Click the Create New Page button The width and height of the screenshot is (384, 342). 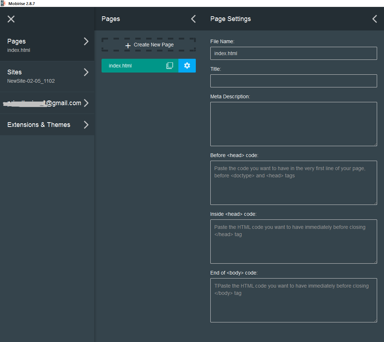point(149,45)
